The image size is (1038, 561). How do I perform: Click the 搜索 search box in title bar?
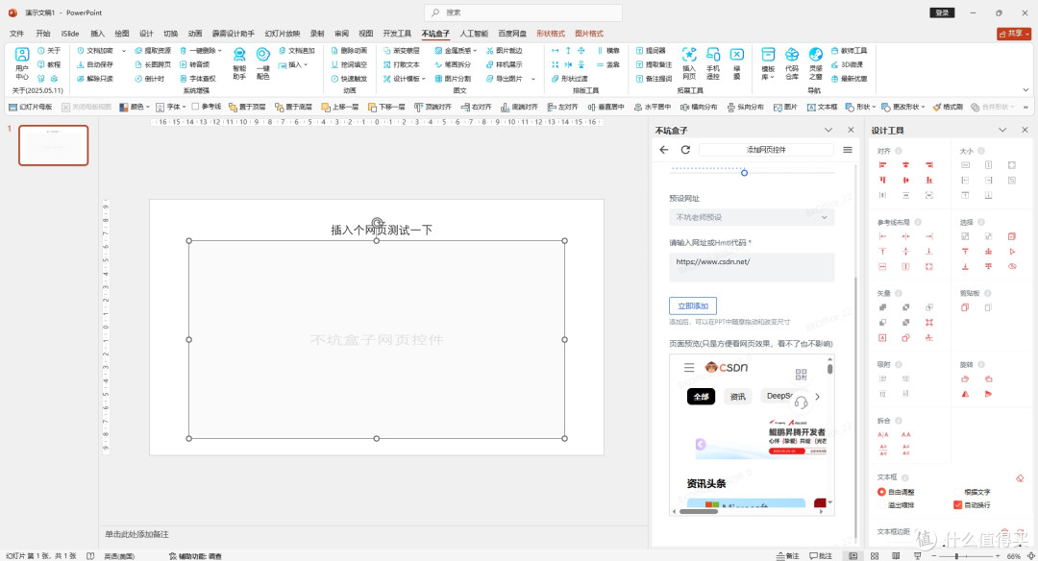[523, 12]
